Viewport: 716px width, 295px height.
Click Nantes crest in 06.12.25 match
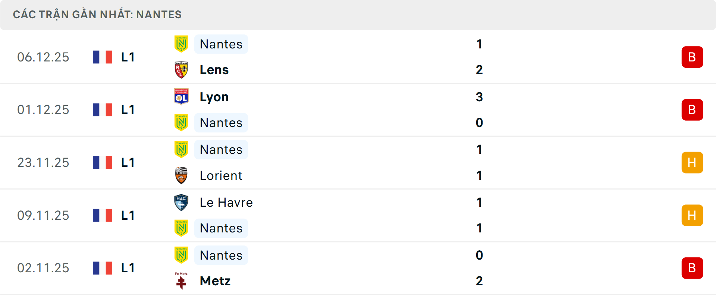coord(181,44)
